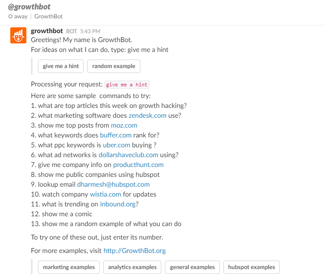Open the dollarshaveclub.com link
Viewport: 324px width, 274px height.
click(x=128, y=155)
